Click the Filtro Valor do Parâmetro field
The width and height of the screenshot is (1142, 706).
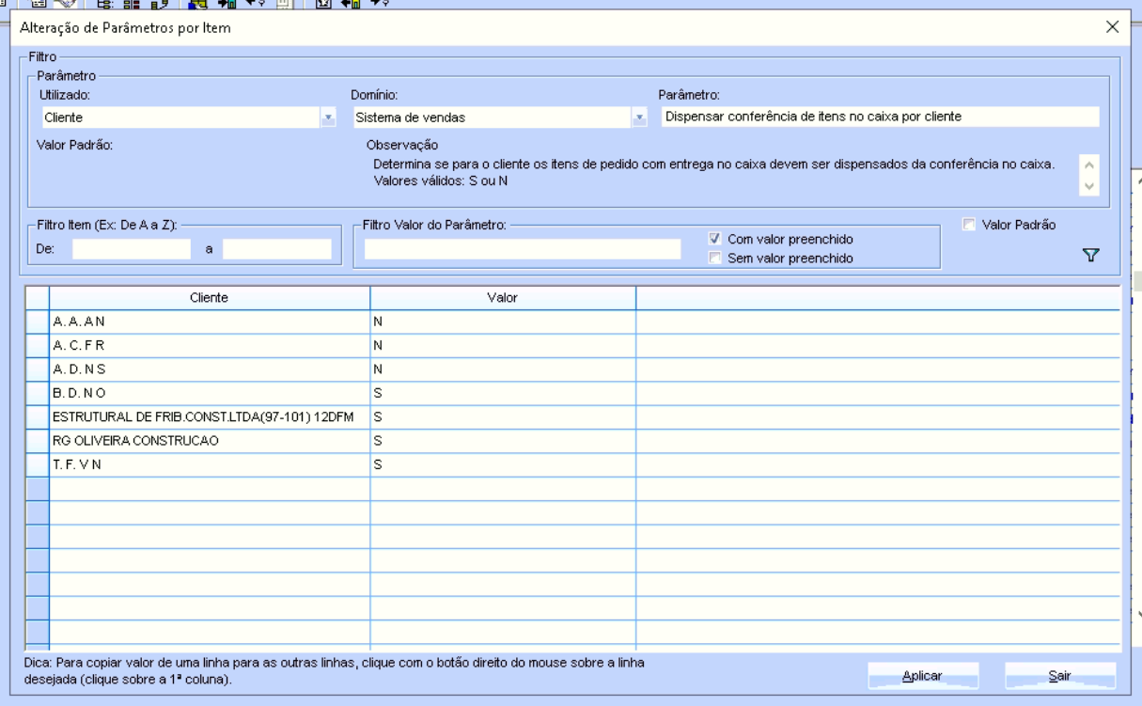click(522, 249)
